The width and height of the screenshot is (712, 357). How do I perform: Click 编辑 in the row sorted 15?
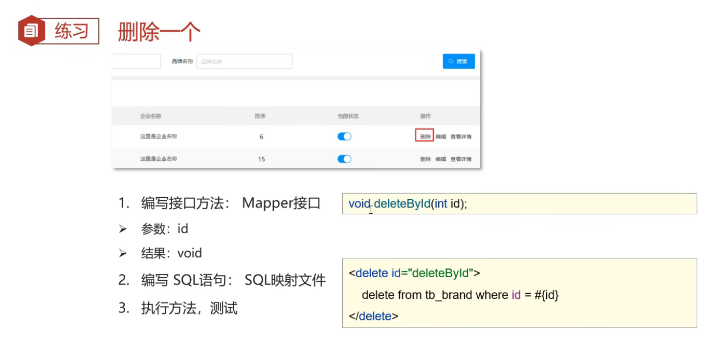[441, 159]
